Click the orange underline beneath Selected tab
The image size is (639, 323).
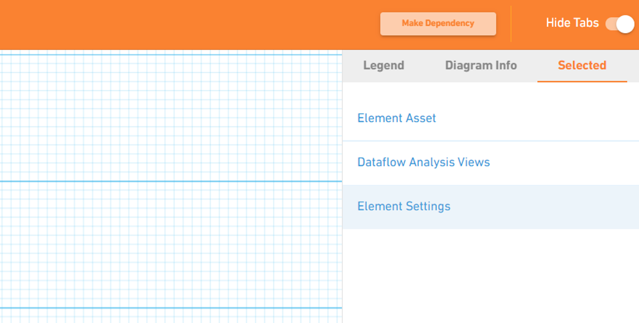[x=582, y=81]
